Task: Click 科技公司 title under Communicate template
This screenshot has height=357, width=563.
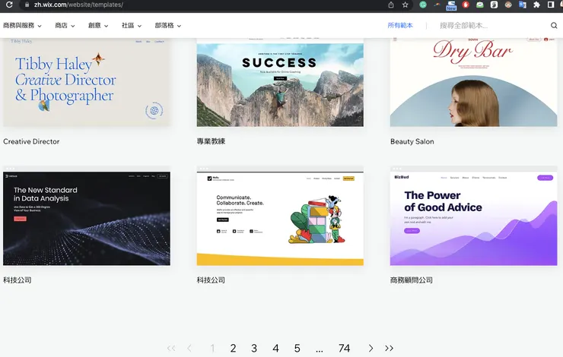Action: tap(212, 280)
